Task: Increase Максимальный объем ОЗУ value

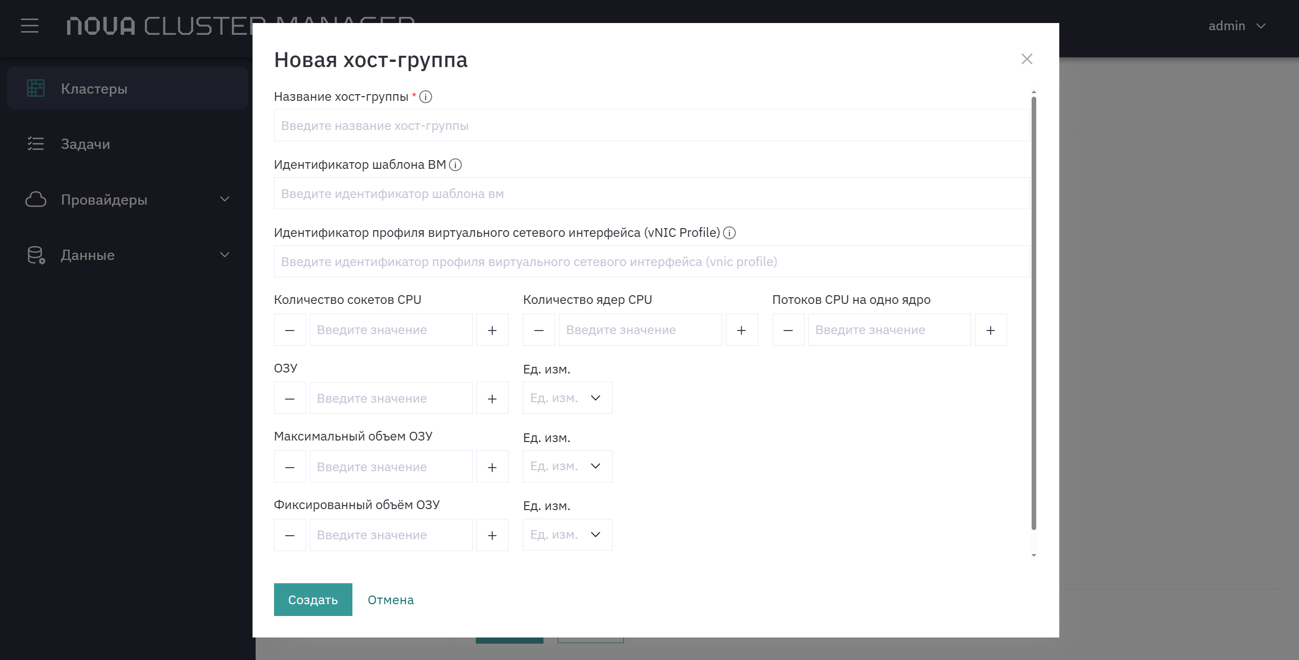Action: point(492,467)
